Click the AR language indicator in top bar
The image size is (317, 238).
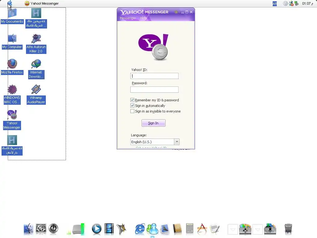[x=275, y=3]
